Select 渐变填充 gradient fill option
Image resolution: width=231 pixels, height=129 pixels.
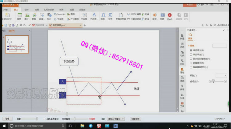tap(191, 54)
